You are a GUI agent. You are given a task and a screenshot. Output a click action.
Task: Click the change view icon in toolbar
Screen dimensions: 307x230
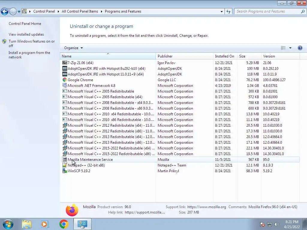(x=283, y=48)
